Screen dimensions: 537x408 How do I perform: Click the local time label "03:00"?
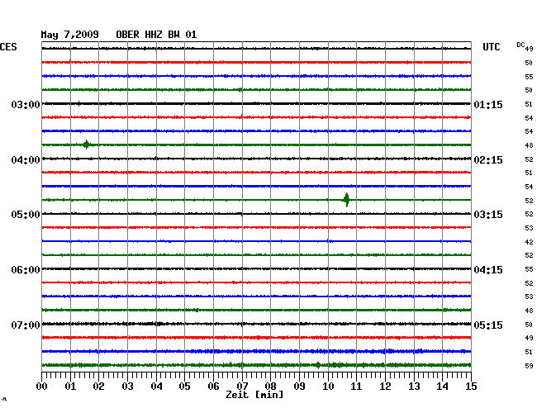pos(26,104)
